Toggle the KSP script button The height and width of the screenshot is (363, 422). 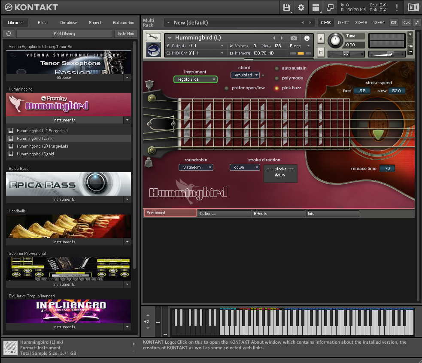click(394, 23)
